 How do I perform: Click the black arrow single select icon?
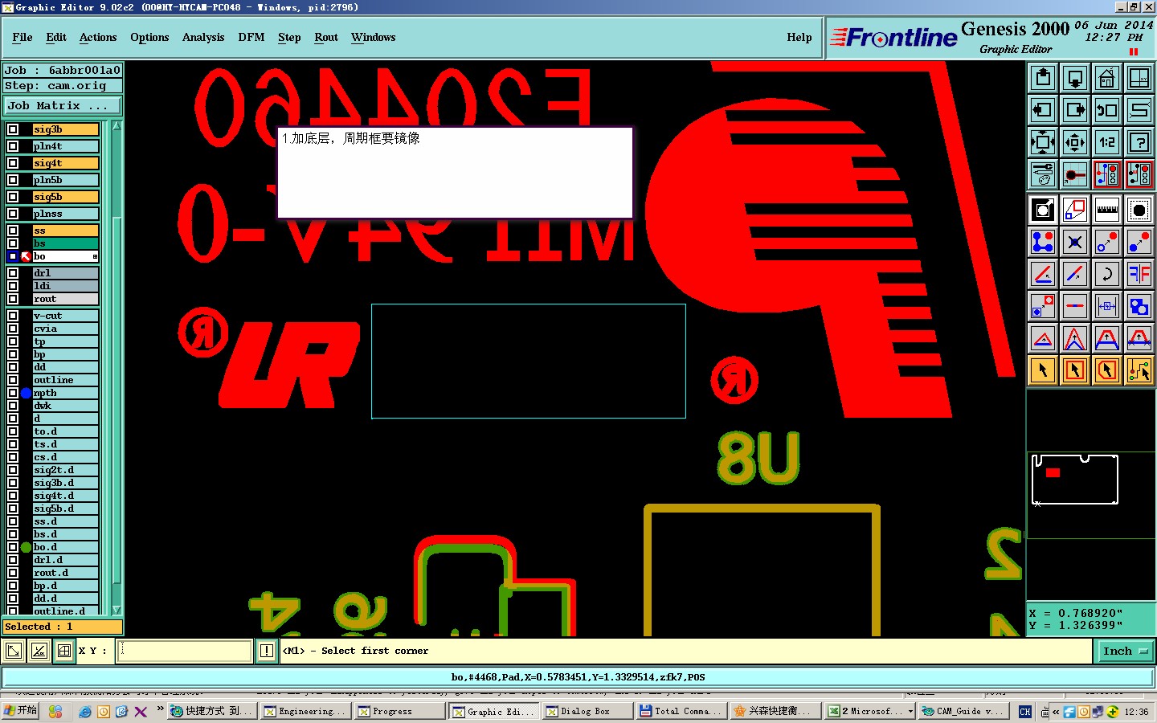click(1043, 370)
